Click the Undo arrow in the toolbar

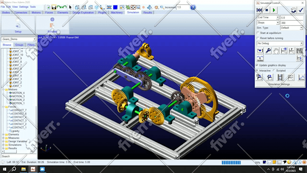[59, 7]
